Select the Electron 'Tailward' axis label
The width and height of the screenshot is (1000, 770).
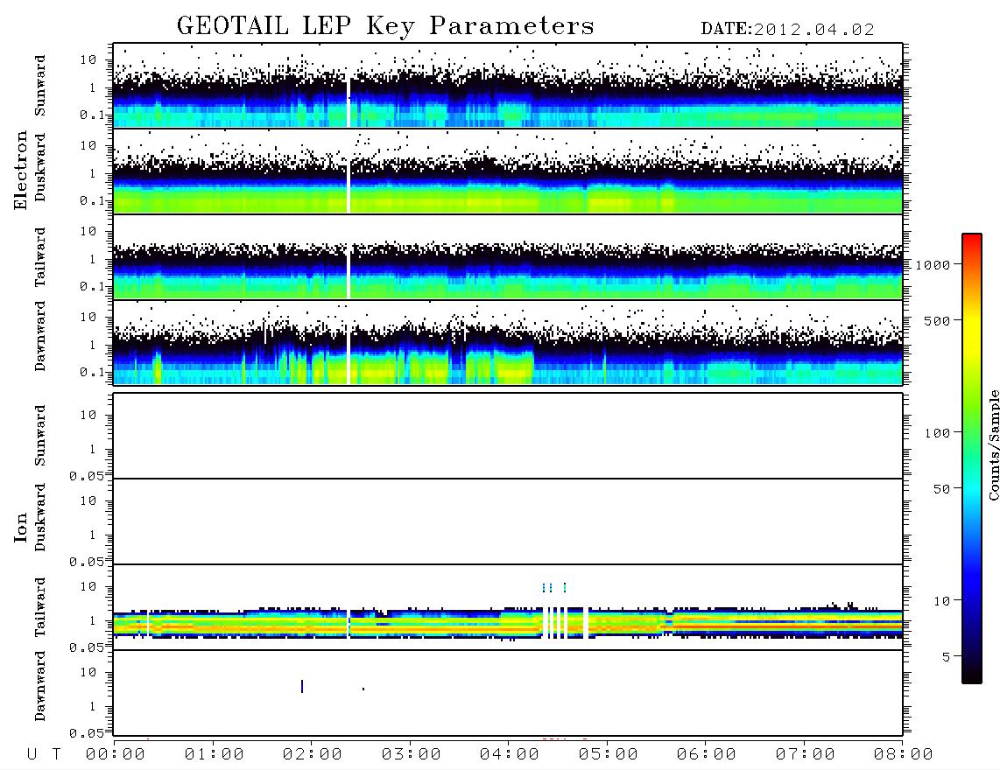click(x=40, y=256)
